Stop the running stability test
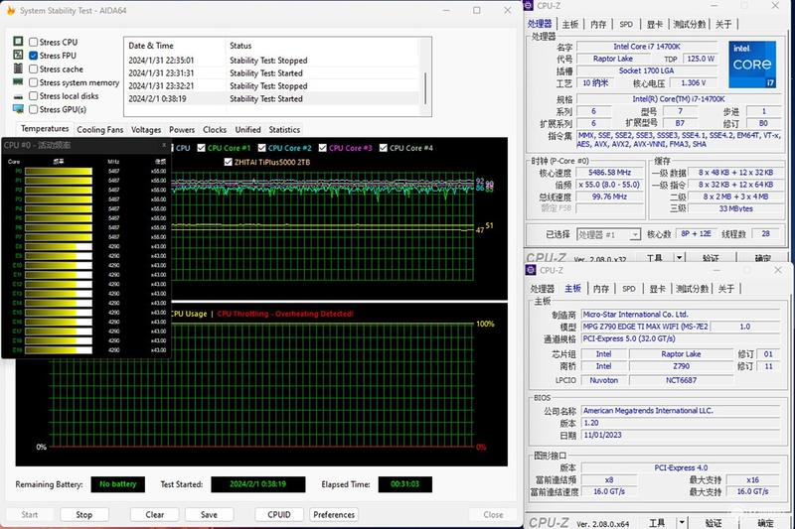 84,514
